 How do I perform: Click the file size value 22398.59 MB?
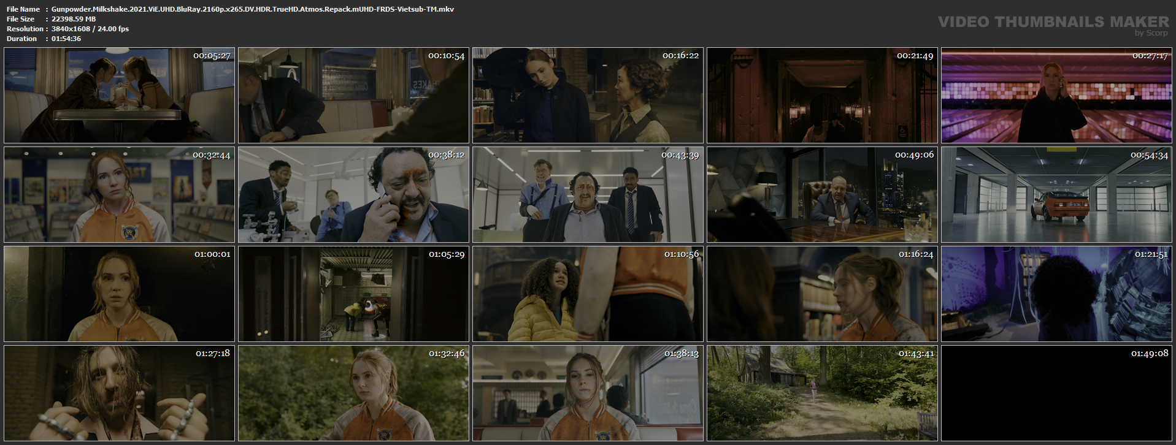(x=74, y=19)
